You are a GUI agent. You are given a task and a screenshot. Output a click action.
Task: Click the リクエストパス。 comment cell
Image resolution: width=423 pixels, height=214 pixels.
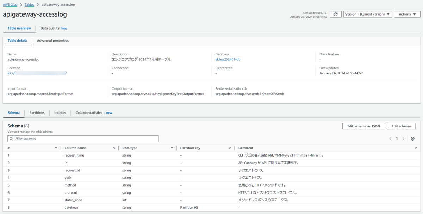point(251,178)
